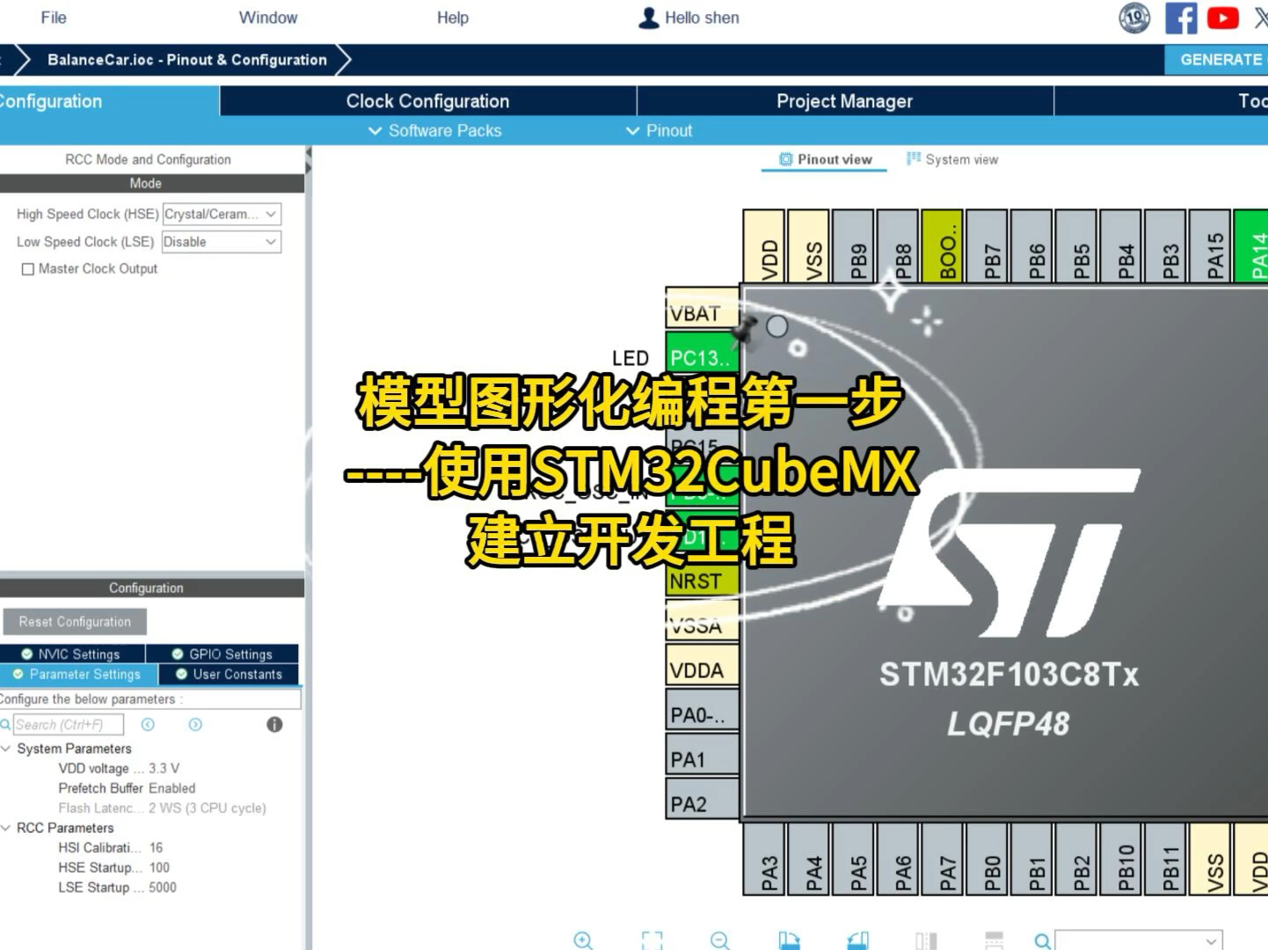The height and width of the screenshot is (950, 1268).
Task: Switch to the Clock Configuration tab
Action: [428, 101]
